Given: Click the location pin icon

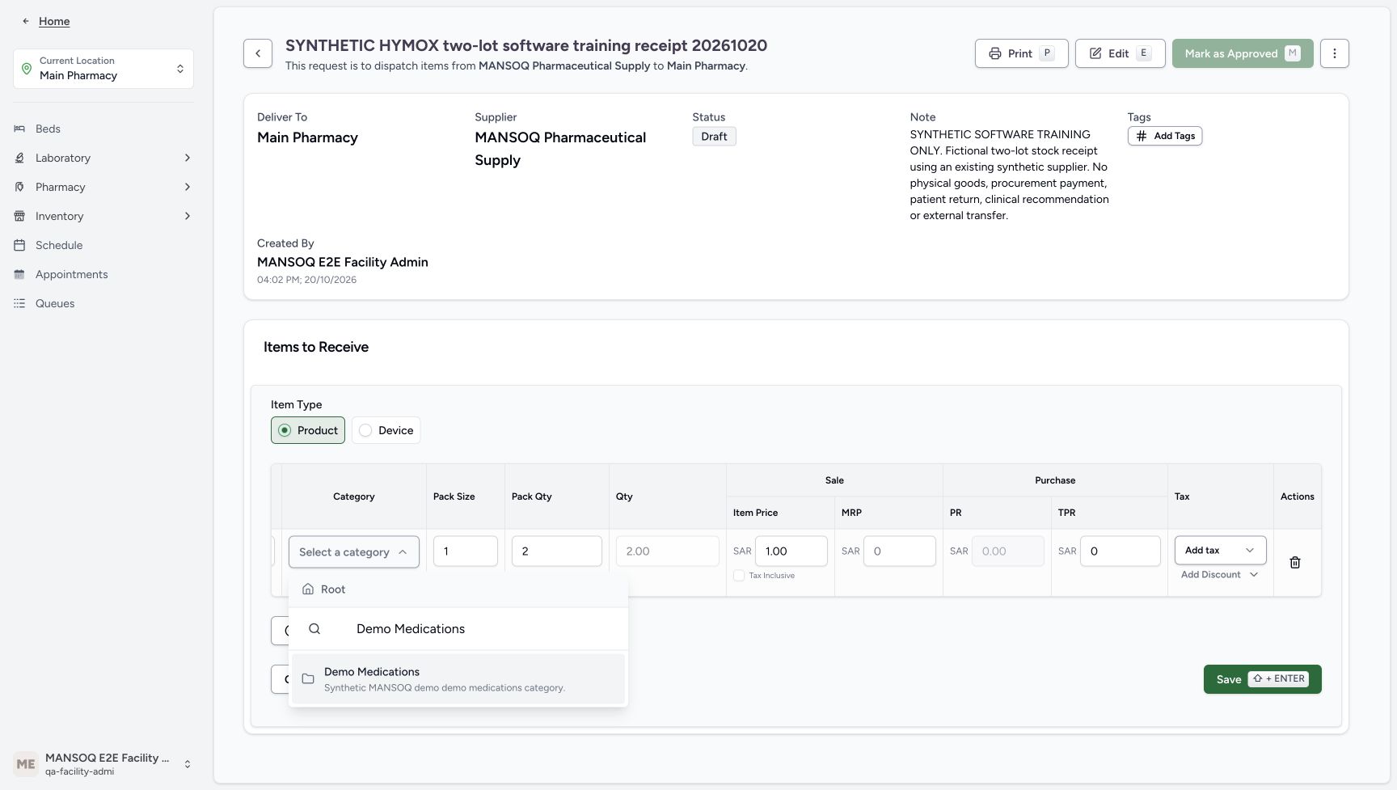Looking at the screenshot, I should 27,69.
